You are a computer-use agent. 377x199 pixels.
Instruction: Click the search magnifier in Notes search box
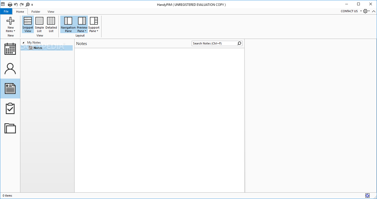point(240,43)
